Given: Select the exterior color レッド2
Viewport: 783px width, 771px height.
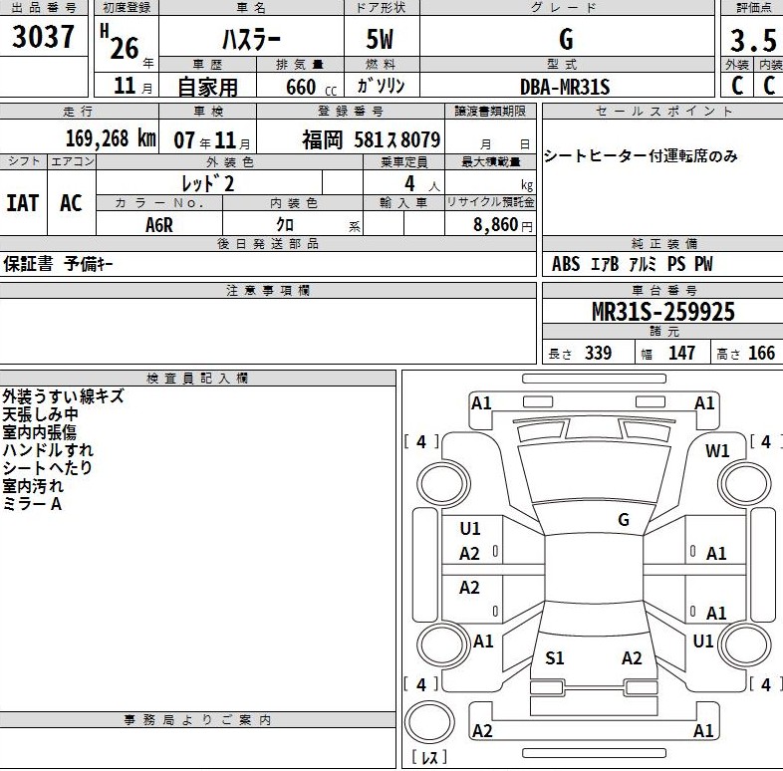Looking at the screenshot, I should 208,183.
